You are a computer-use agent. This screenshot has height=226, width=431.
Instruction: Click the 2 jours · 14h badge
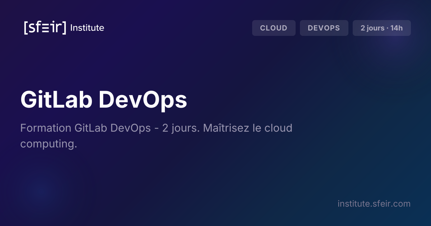[382, 28]
